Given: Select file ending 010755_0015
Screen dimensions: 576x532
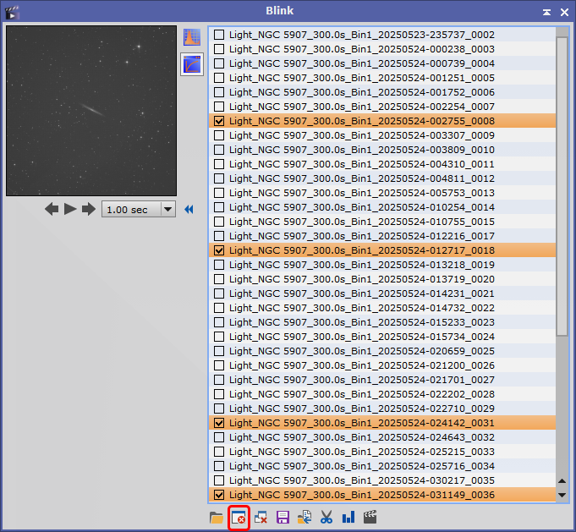Looking at the screenshot, I should pyautogui.click(x=382, y=222).
